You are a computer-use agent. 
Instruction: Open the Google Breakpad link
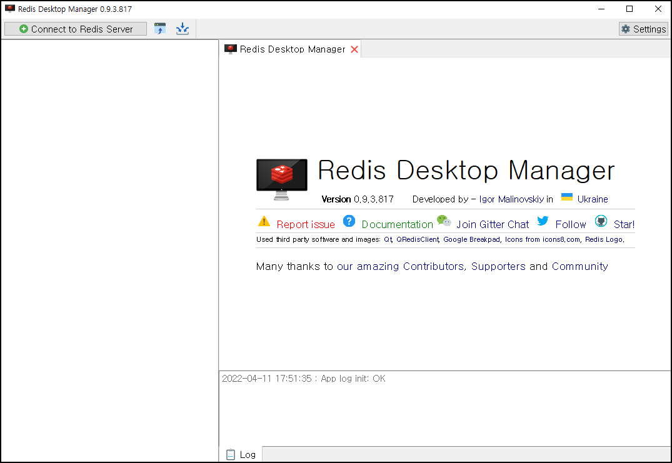point(471,239)
